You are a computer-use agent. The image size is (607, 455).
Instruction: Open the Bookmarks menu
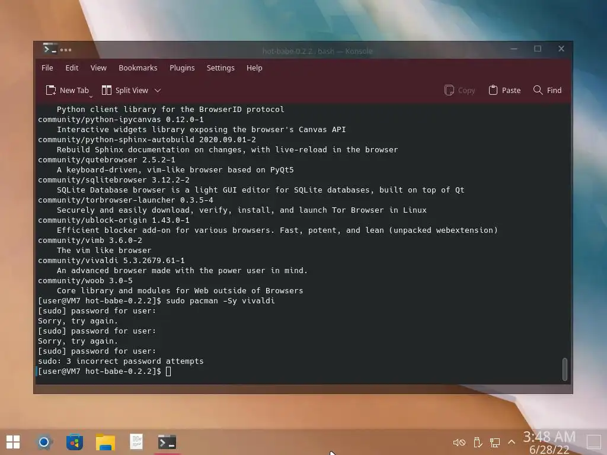138,68
